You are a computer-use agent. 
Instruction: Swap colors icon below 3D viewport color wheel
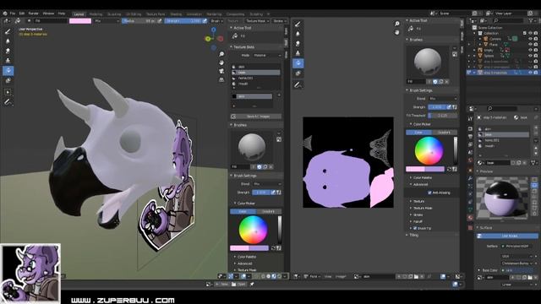(273, 247)
